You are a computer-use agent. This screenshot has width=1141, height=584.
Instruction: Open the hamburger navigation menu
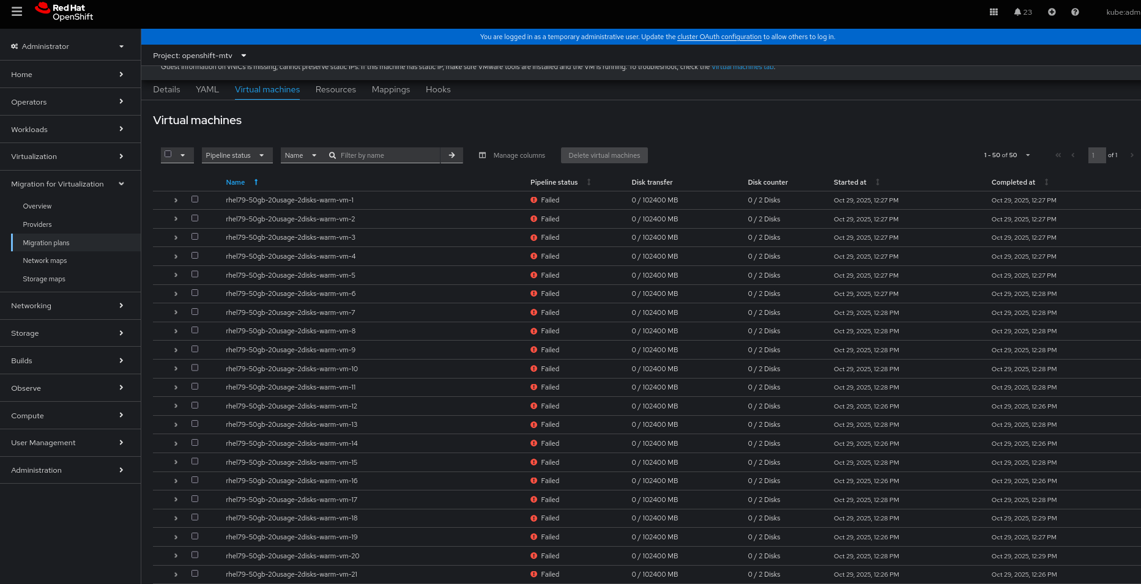point(17,12)
